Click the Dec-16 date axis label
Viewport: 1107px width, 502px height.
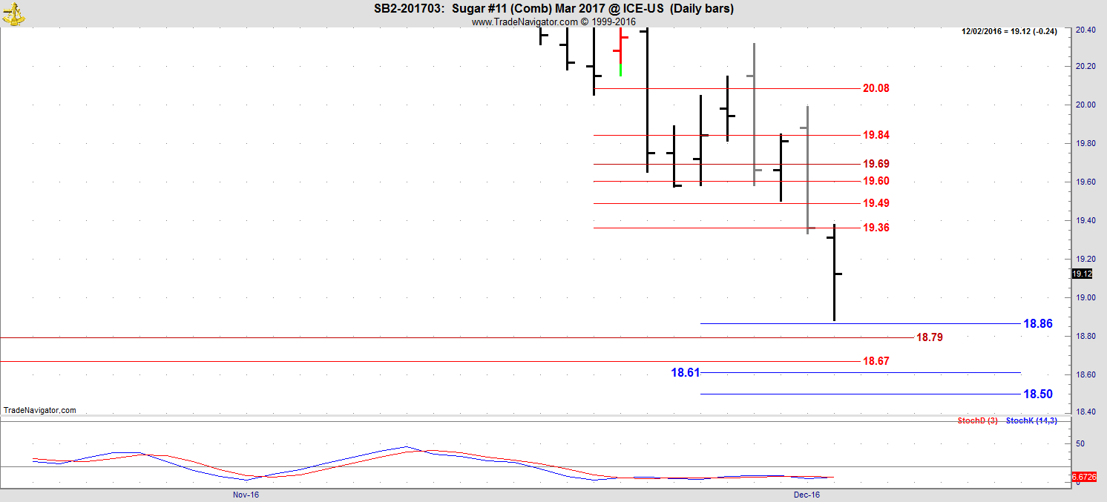[x=807, y=494]
